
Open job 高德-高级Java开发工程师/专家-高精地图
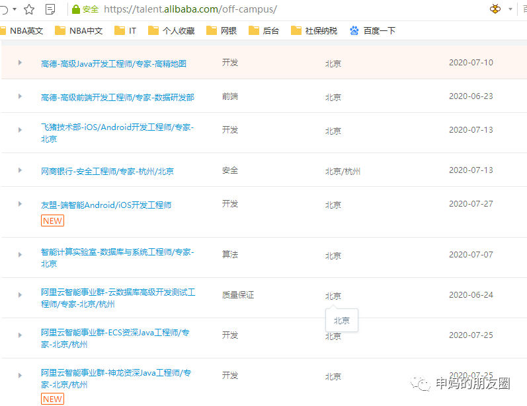[x=114, y=64]
